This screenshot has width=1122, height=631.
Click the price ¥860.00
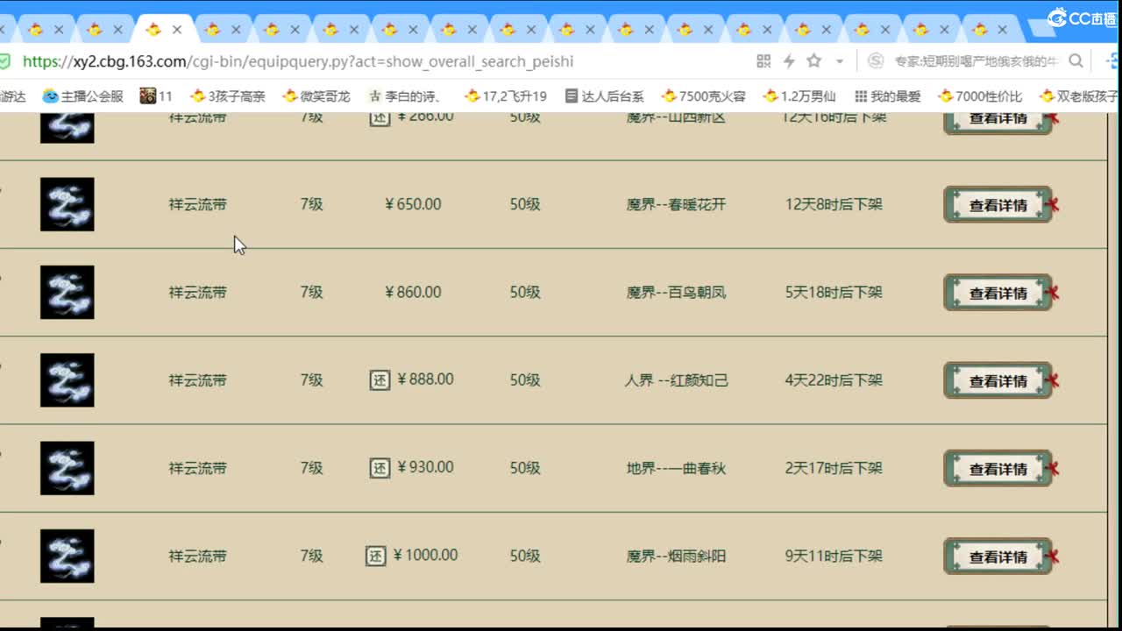pos(413,292)
